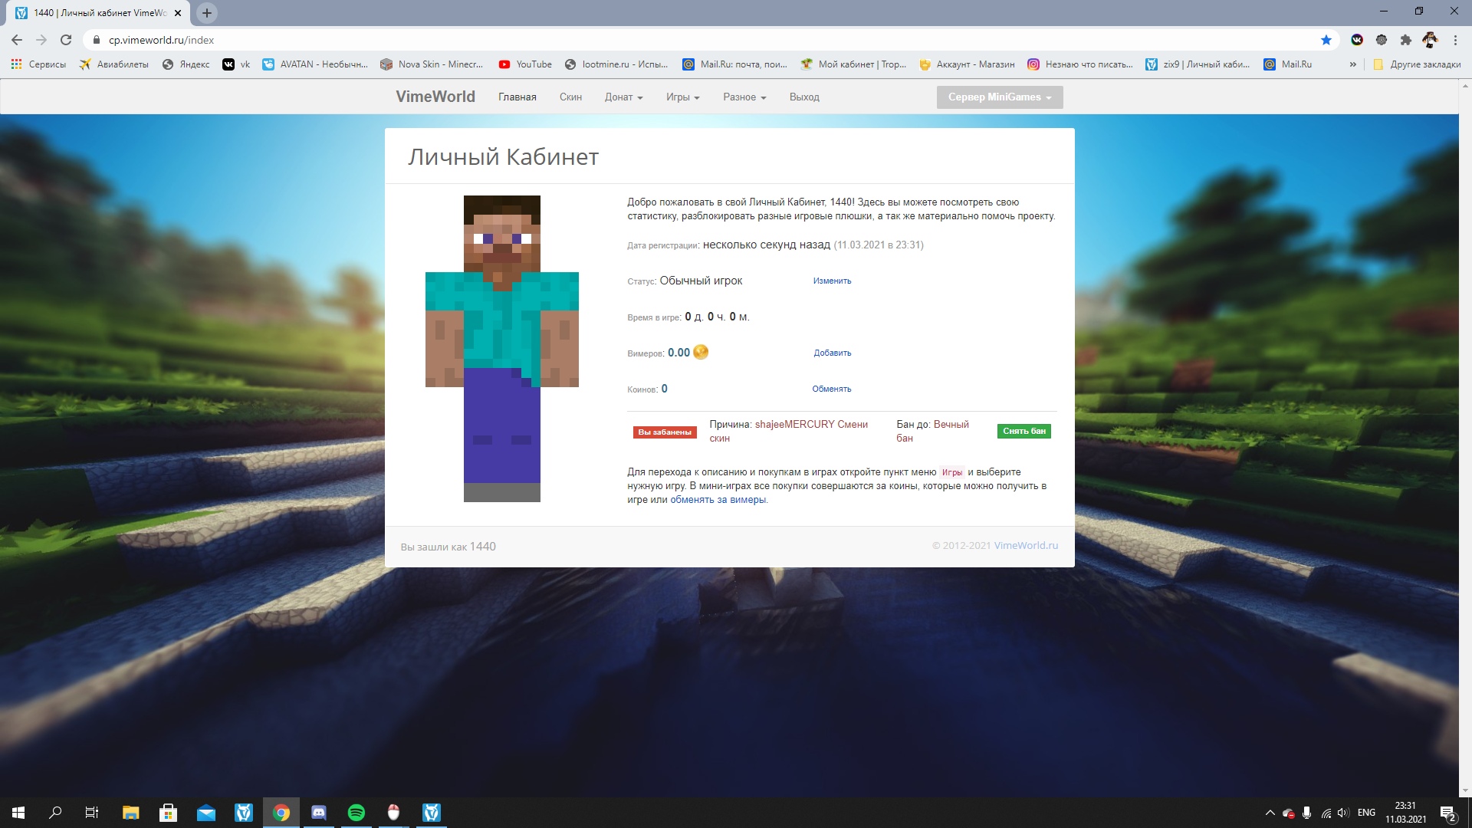Image resolution: width=1472 pixels, height=828 pixels.
Task: Open the Мой кабинет bookmark
Action: [853, 64]
